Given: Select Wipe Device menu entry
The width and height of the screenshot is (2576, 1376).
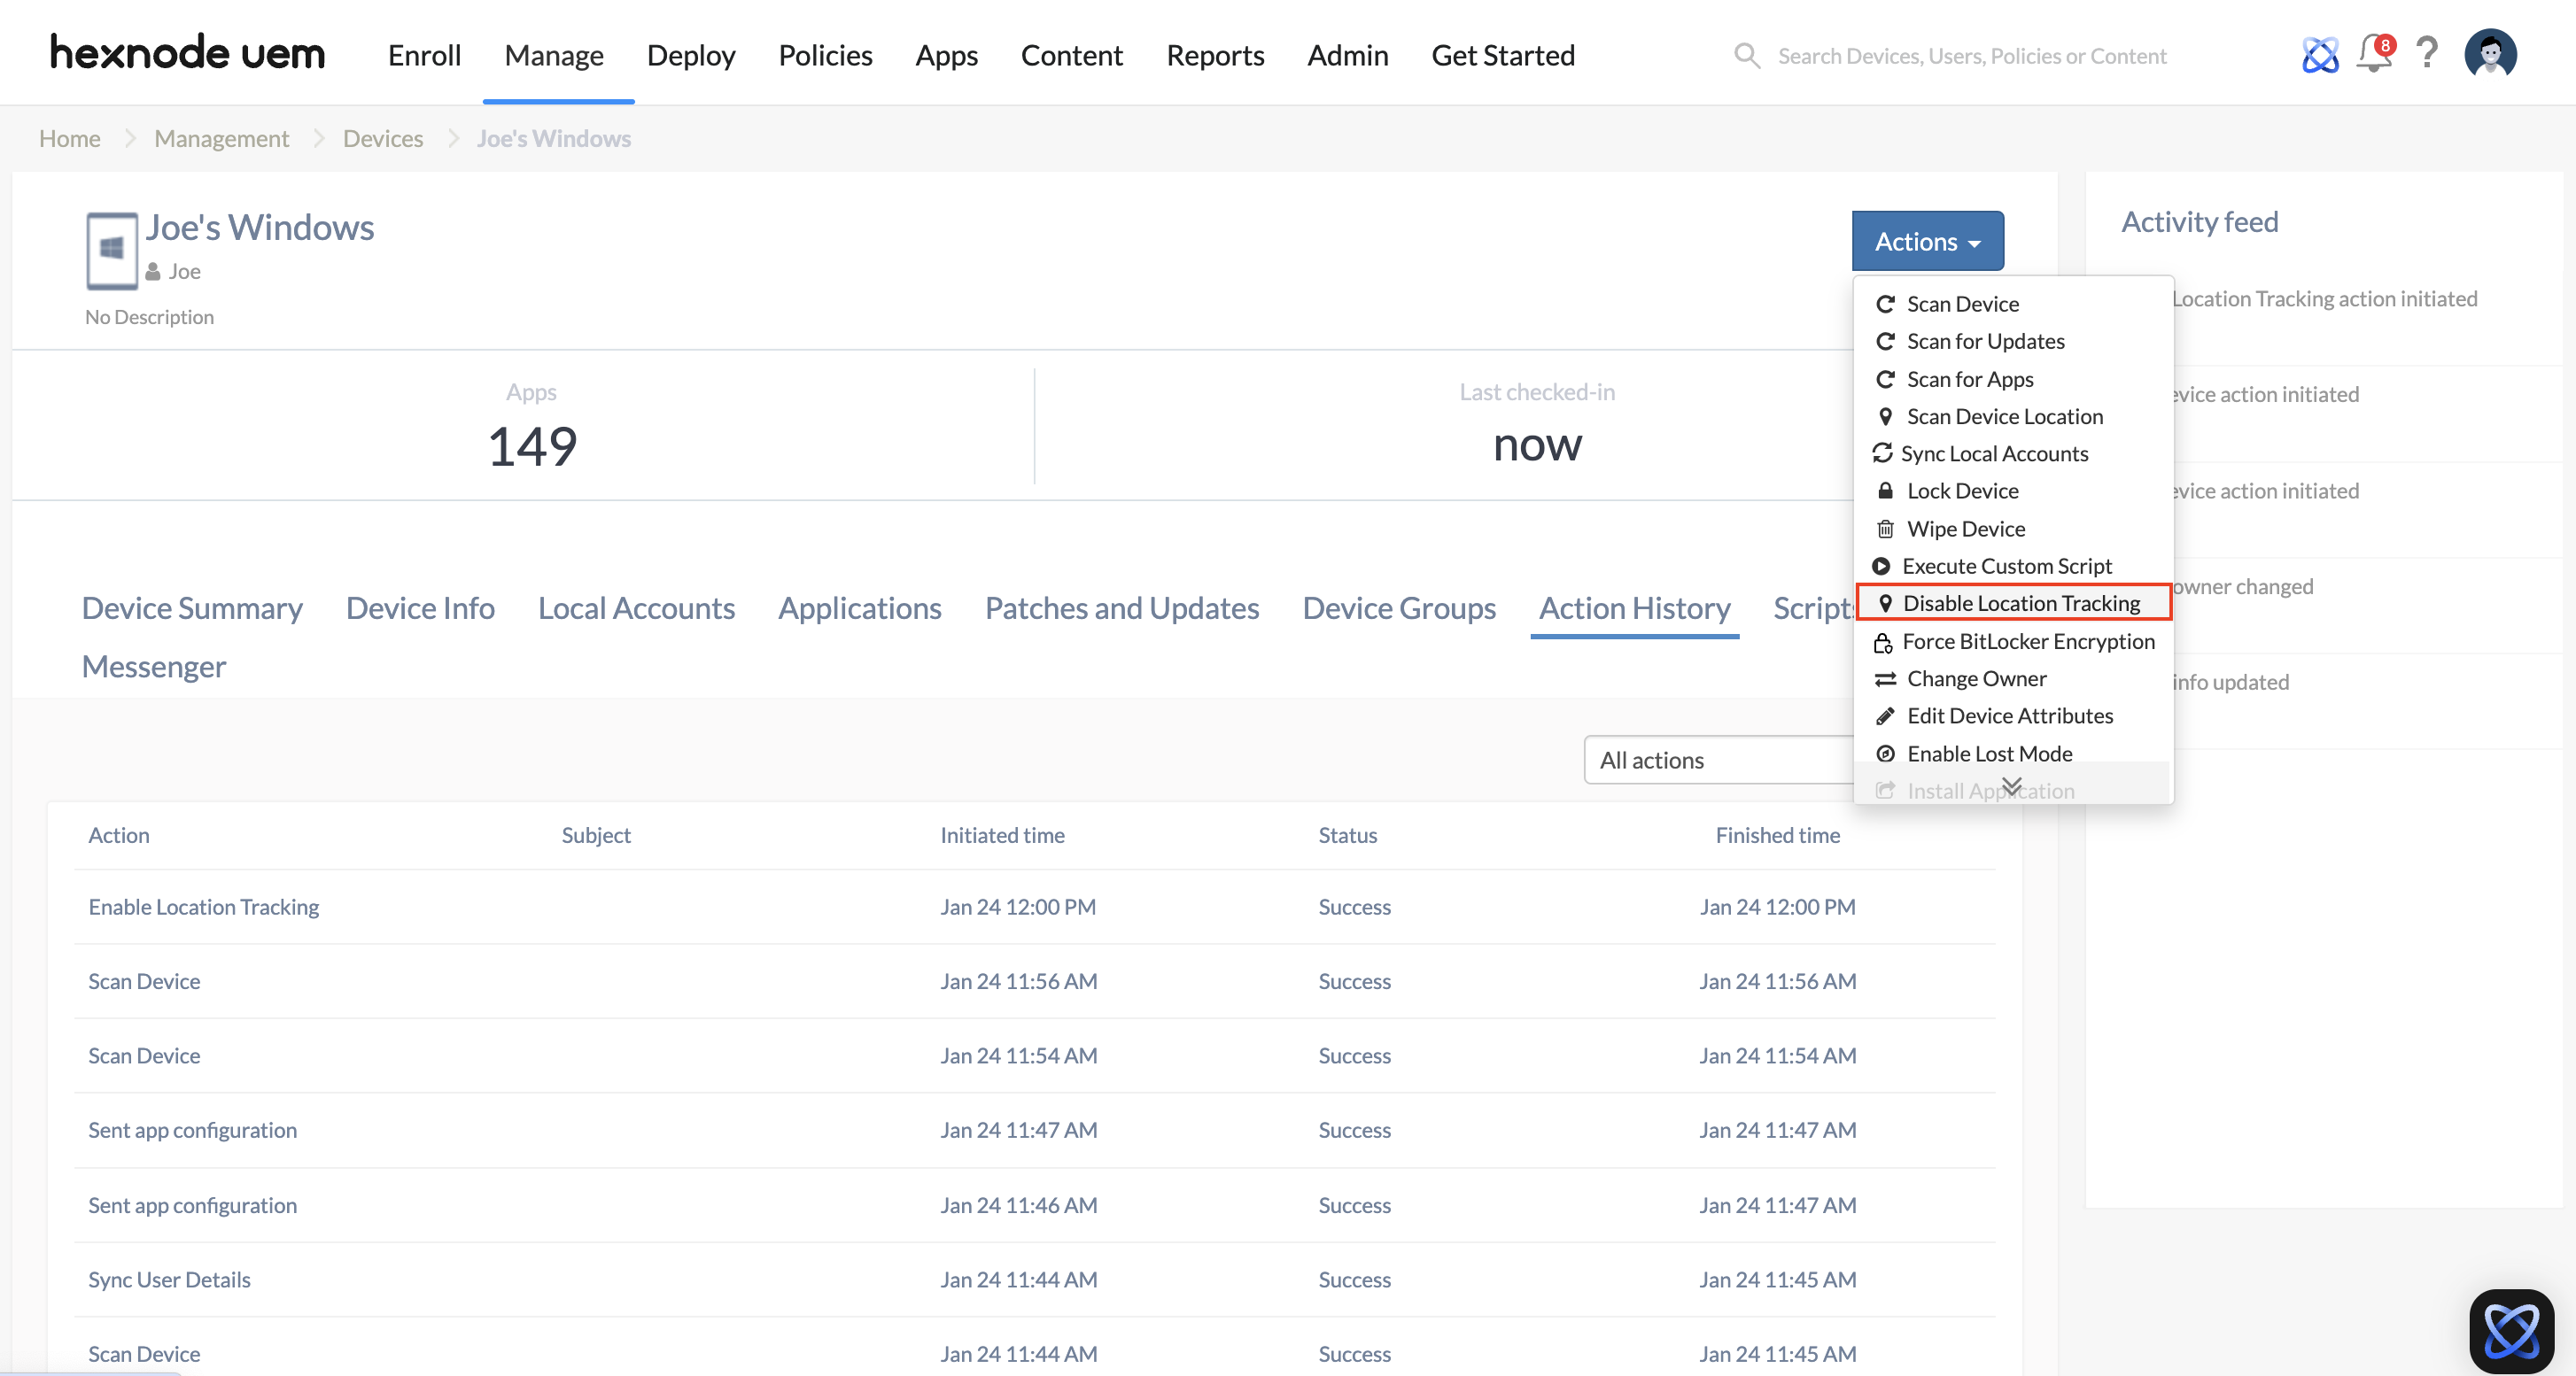Looking at the screenshot, I should coord(1965,529).
